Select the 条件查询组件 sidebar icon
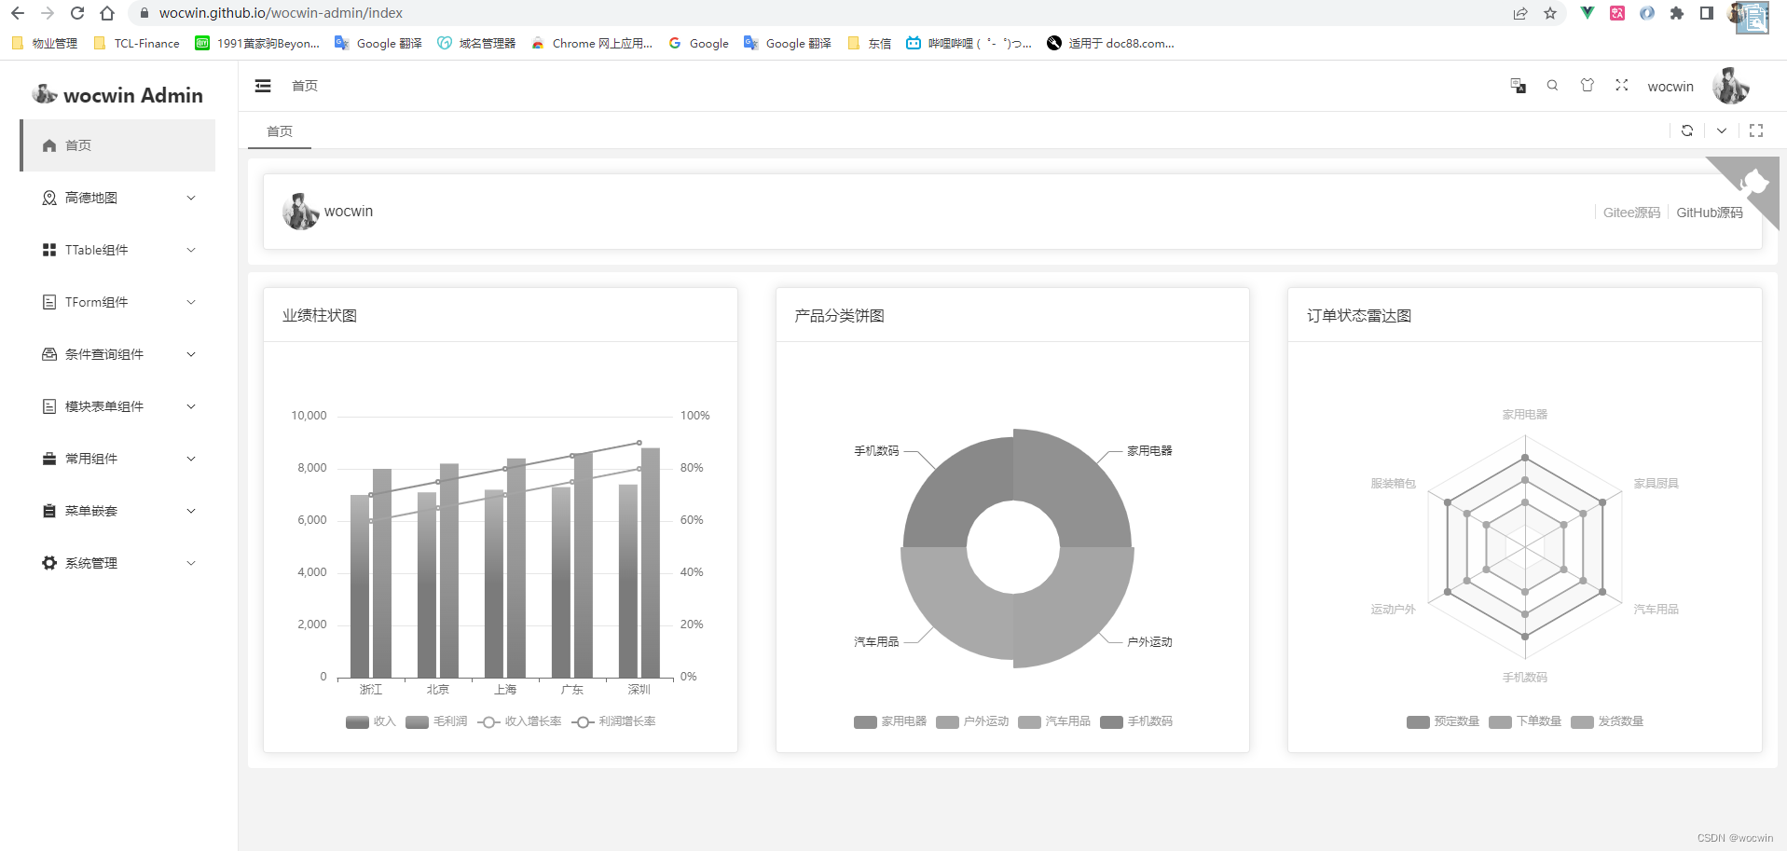Screen dimensions: 1787x851 [x=49, y=354]
